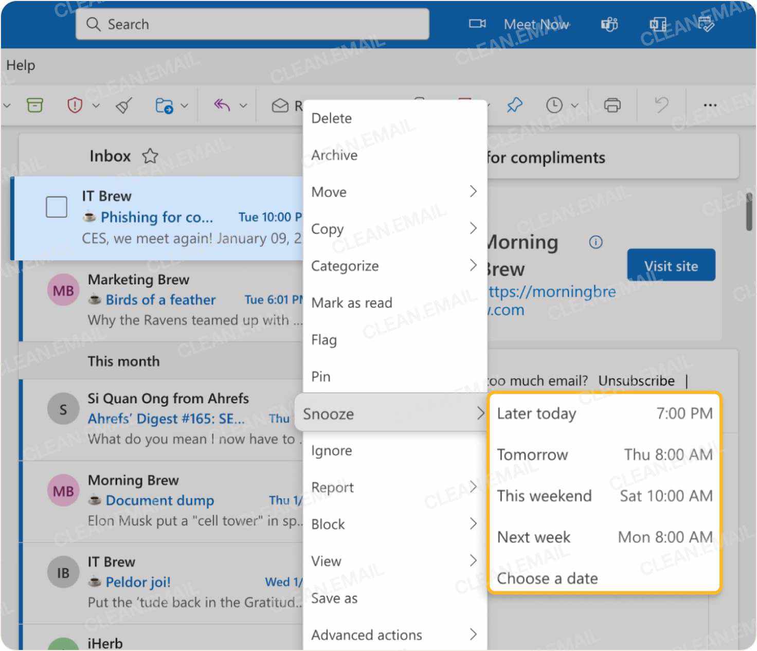
Task: Archive the message using the toolbar icon
Action: point(34,105)
